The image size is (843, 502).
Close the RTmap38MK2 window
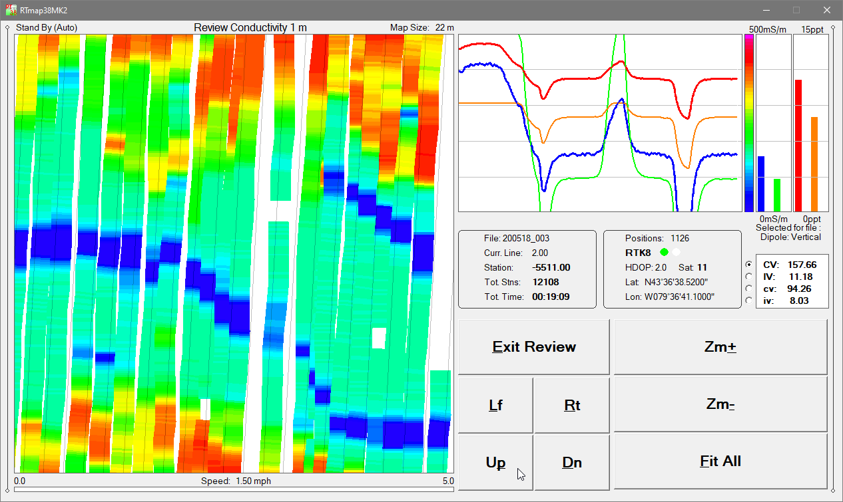point(827,10)
